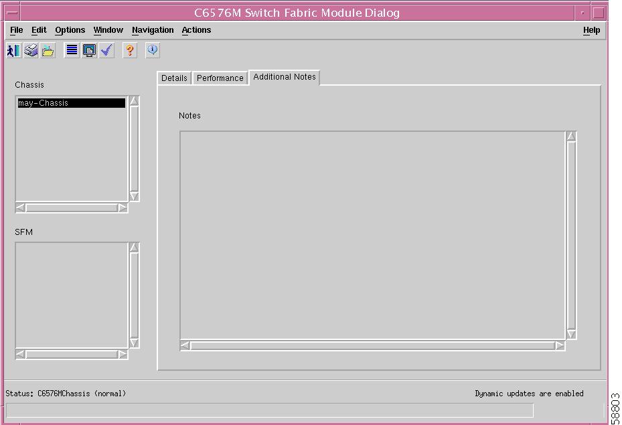Open the Actions menu
Viewport: 622px width, 425px height.
(x=196, y=30)
